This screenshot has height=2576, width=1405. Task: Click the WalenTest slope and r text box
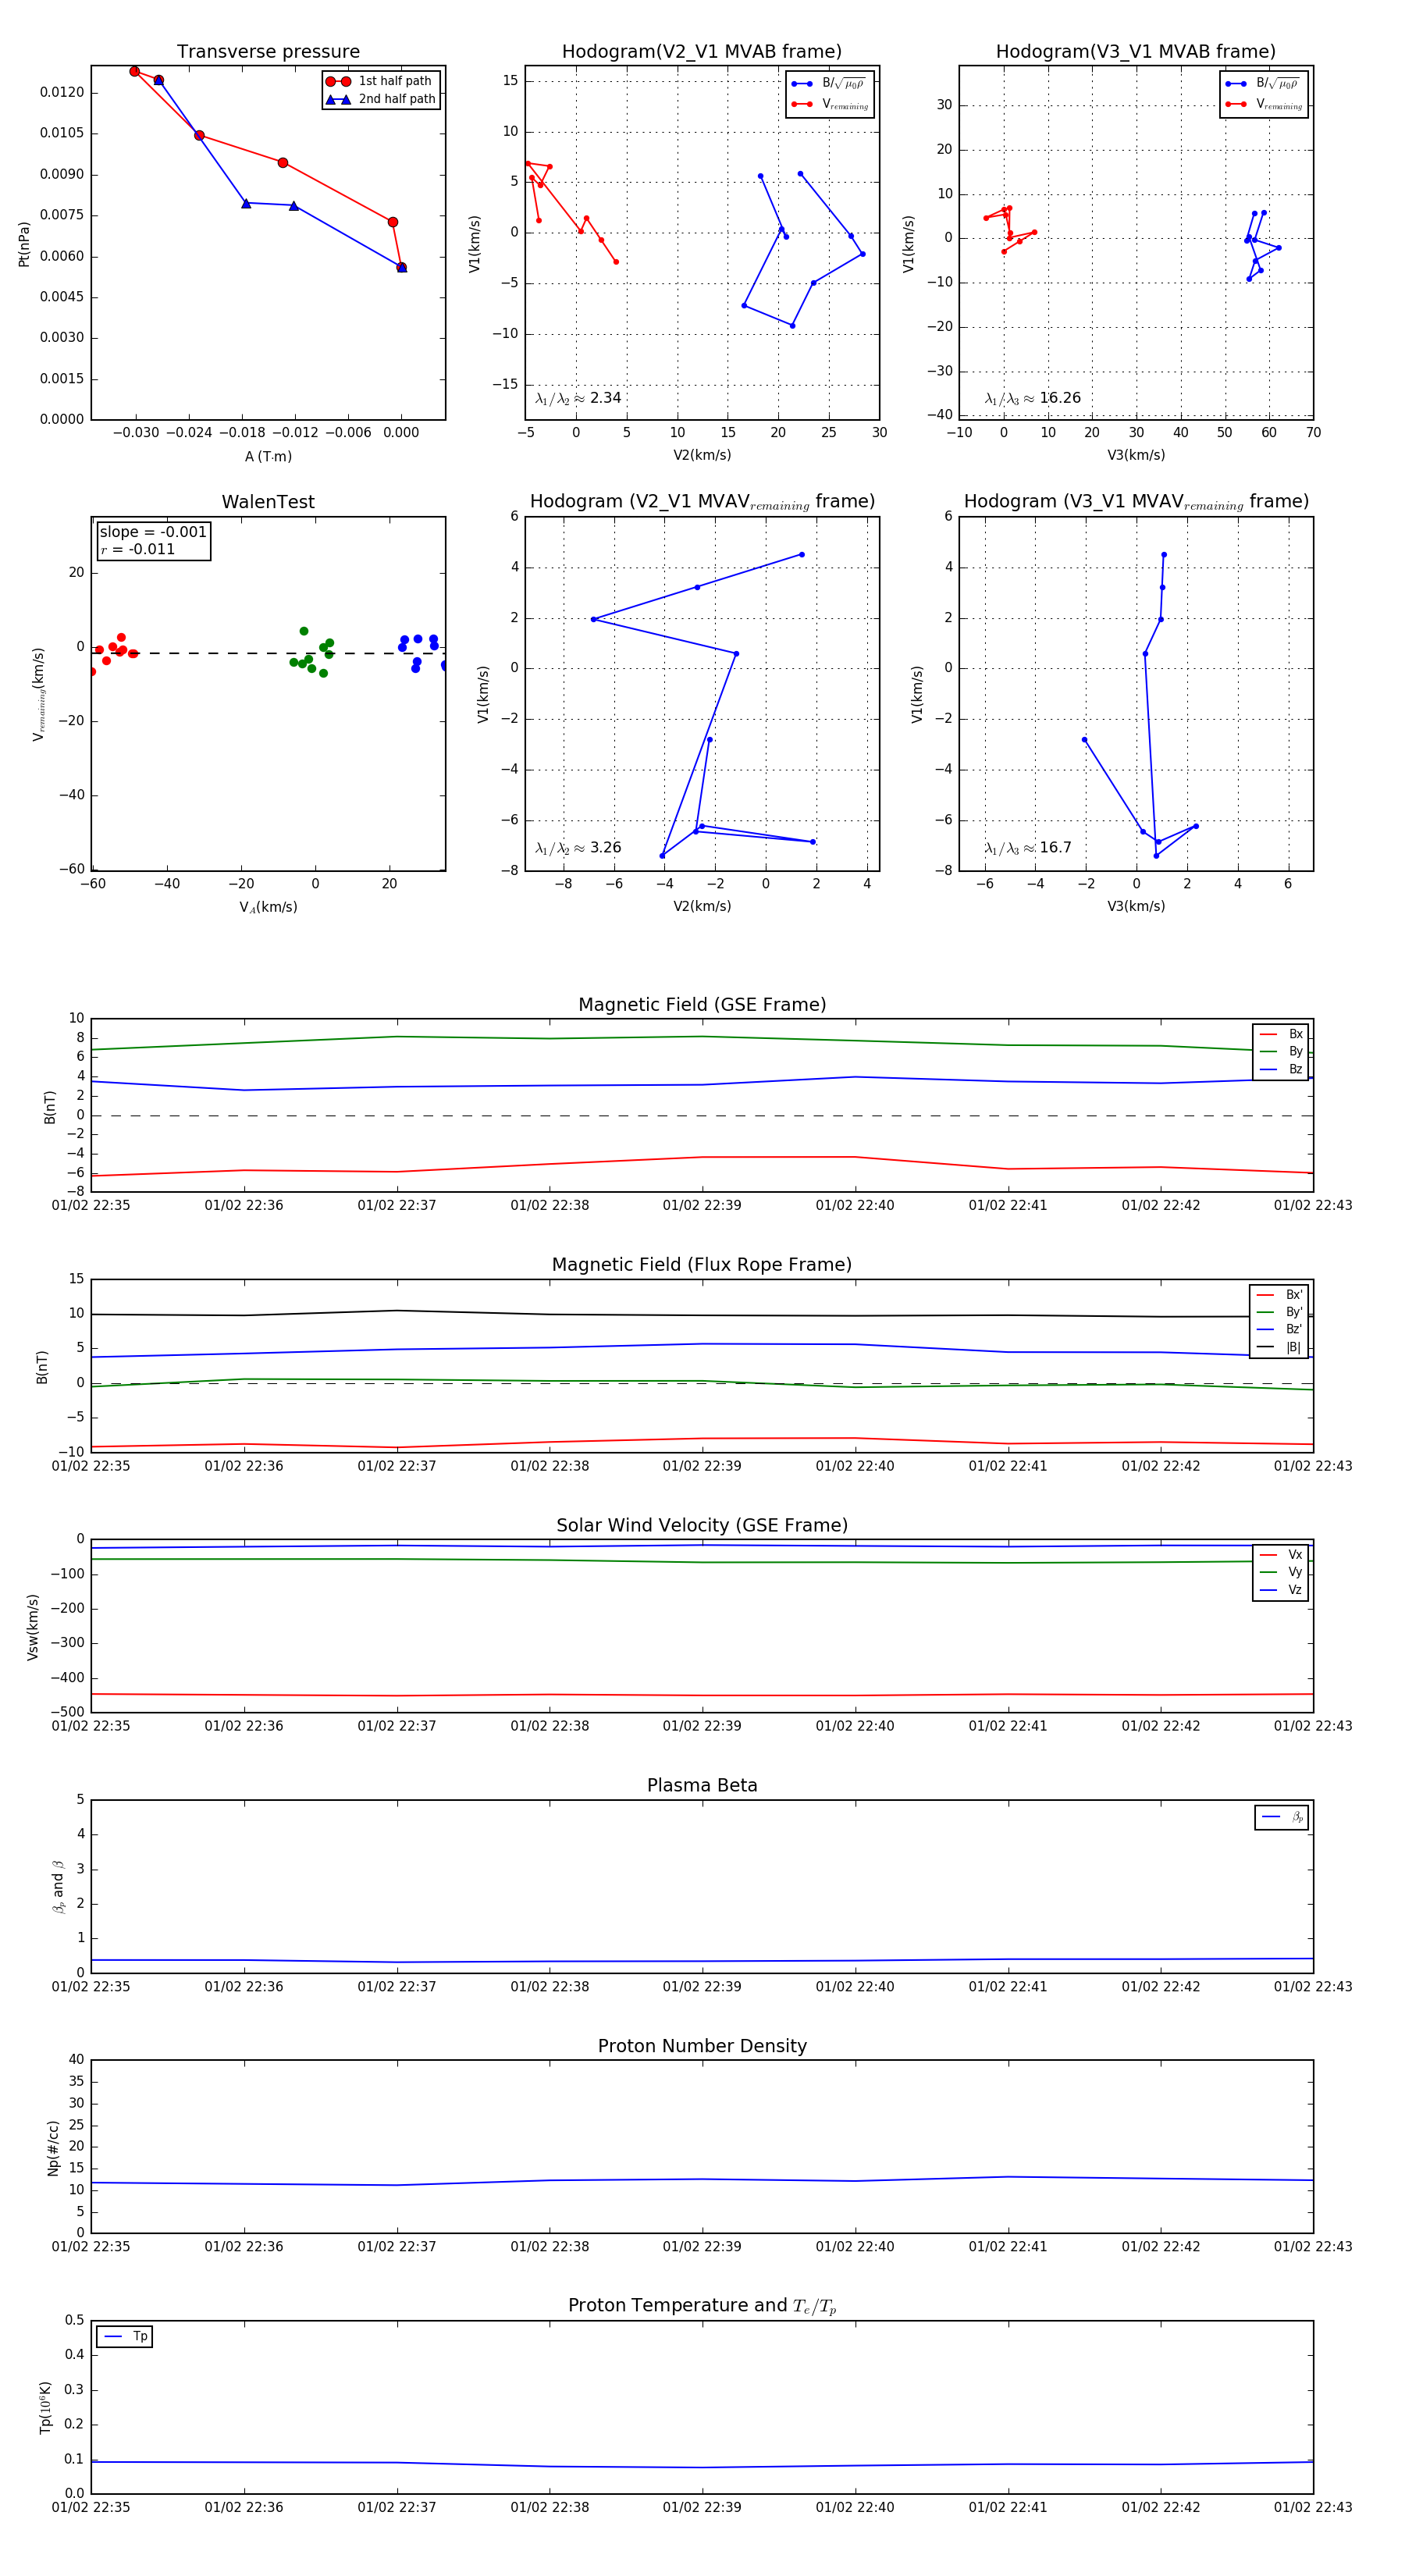[153, 540]
